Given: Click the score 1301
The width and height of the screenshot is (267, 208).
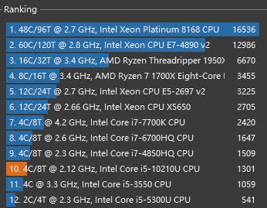Looking at the screenshot, I should click(246, 169).
